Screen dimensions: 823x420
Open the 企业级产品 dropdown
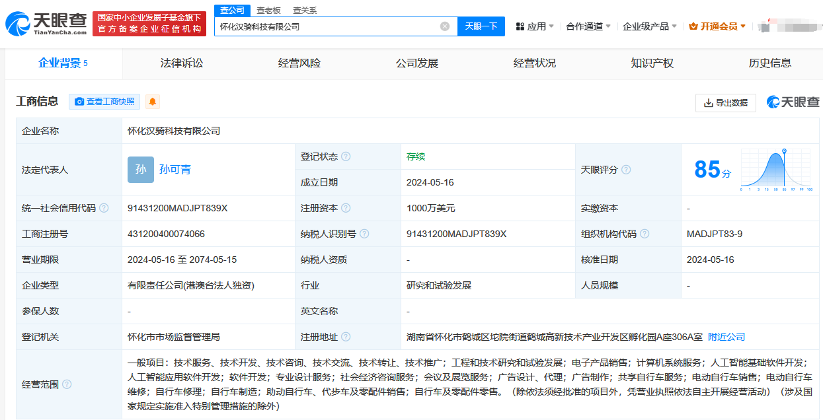pyautogui.click(x=649, y=26)
